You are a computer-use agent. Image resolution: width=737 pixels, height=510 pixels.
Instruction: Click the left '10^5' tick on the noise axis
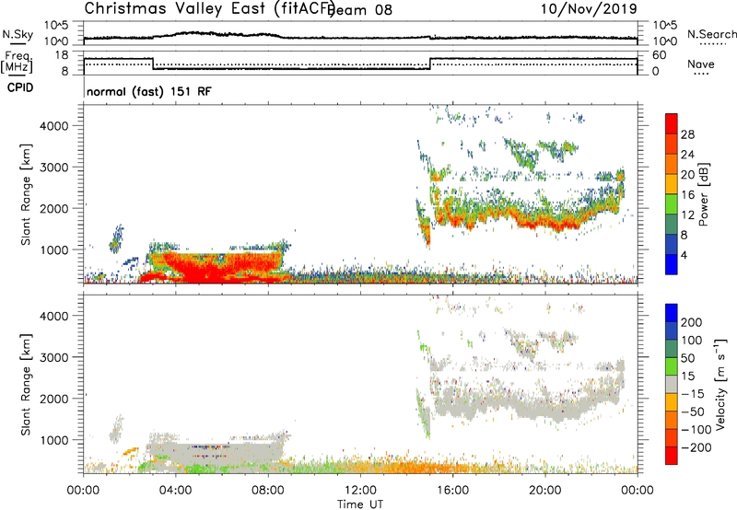click(56, 25)
